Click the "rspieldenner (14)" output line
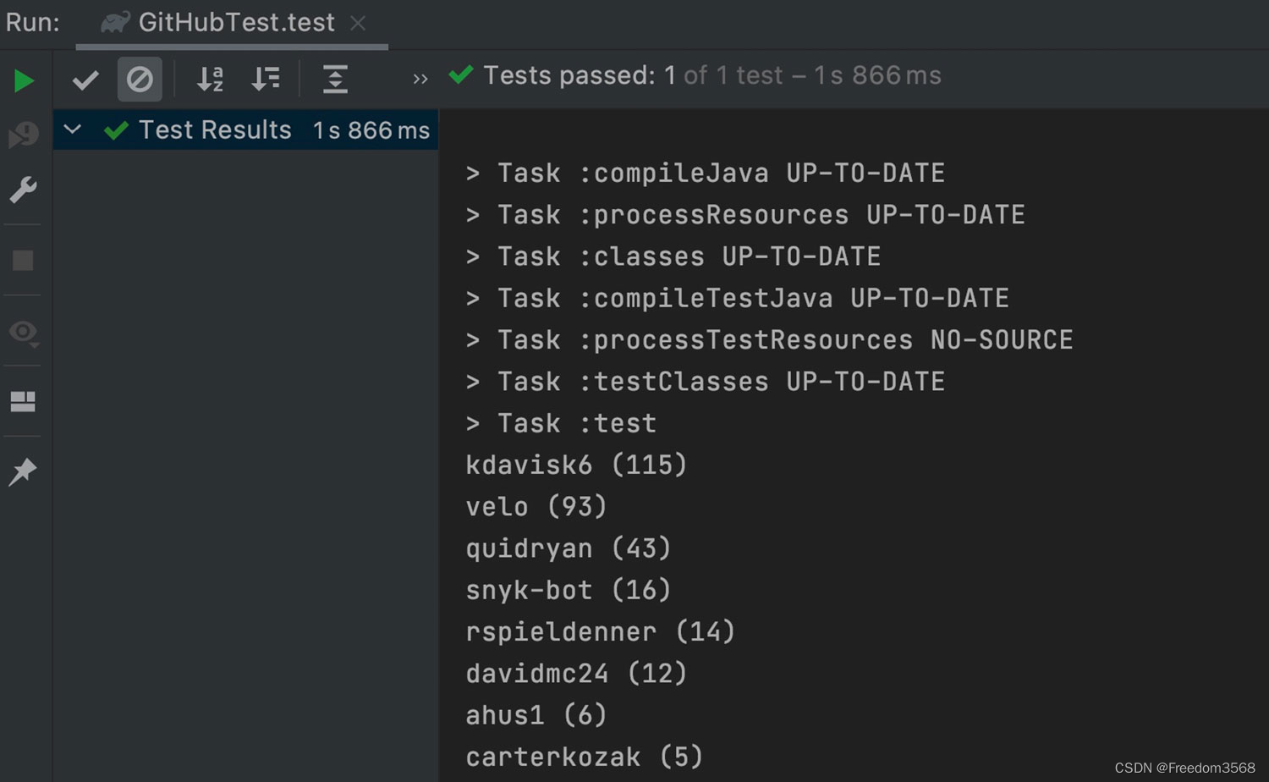The width and height of the screenshot is (1269, 782). click(x=600, y=631)
